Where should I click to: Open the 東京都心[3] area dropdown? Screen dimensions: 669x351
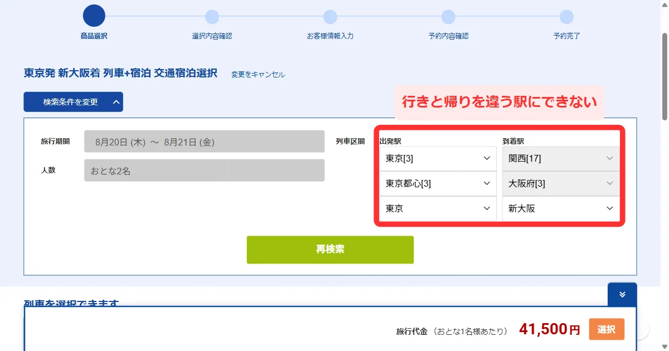point(438,183)
